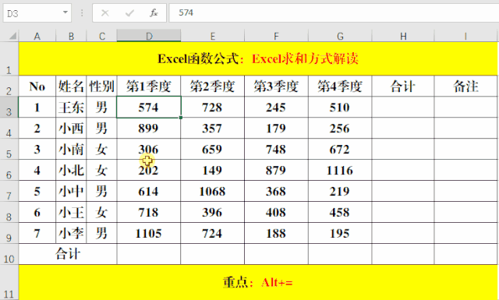Select the cell with value 1068

tap(213, 191)
